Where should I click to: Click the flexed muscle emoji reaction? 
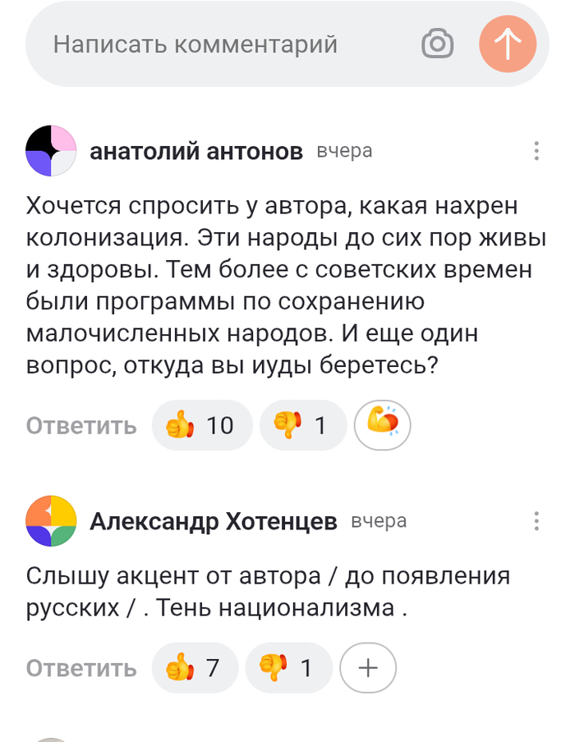[x=382, y=425]
